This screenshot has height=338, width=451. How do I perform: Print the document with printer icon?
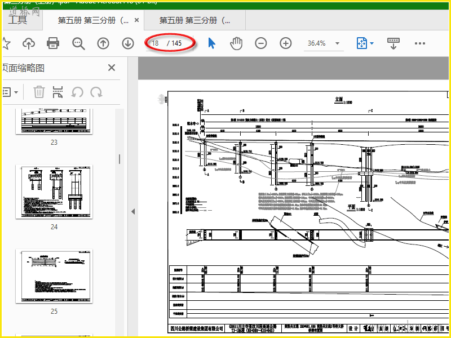point(53,43)
